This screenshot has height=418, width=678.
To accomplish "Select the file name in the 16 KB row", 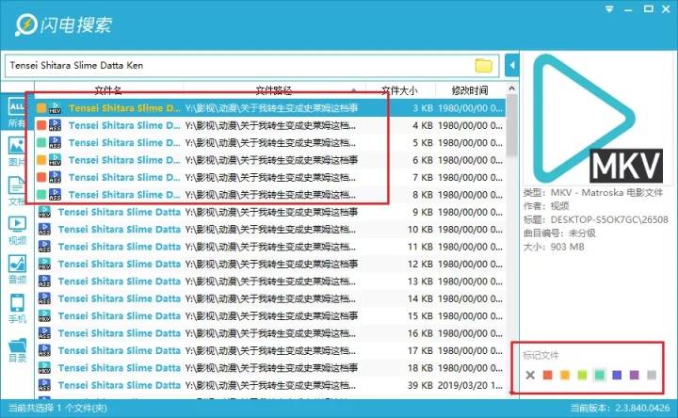I will [120, 333].
